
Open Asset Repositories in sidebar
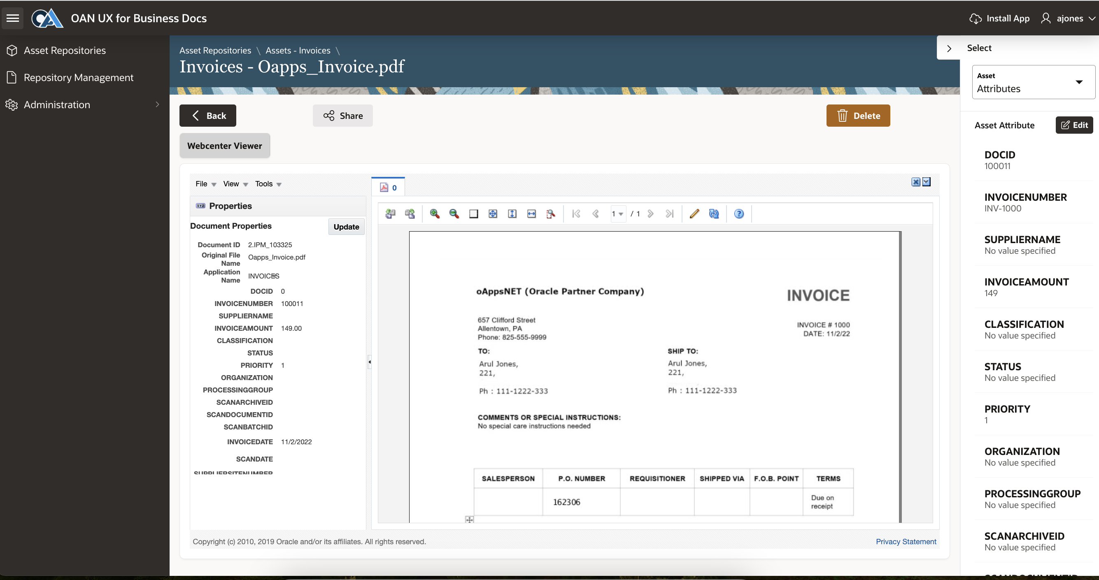(65, 50)
